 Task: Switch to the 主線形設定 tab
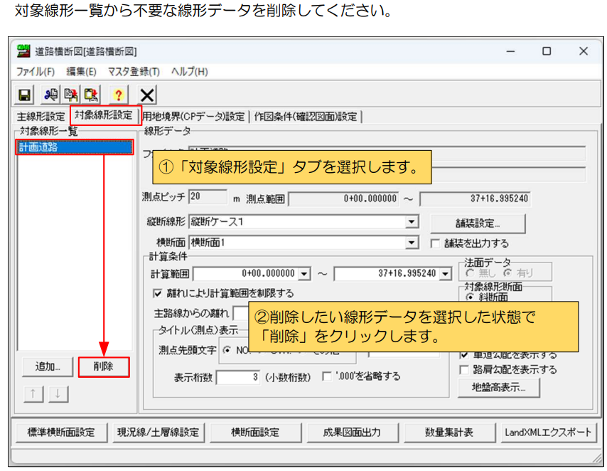41,116
